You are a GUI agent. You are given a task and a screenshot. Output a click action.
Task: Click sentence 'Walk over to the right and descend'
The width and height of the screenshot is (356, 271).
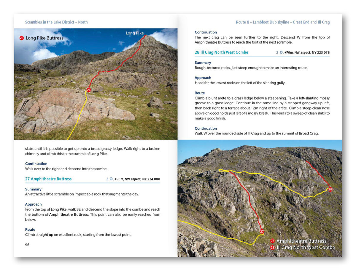(66, 169)
